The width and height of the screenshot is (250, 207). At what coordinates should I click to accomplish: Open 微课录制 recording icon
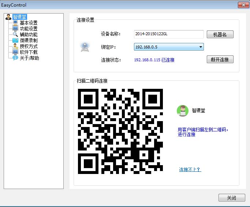[15, 40]
